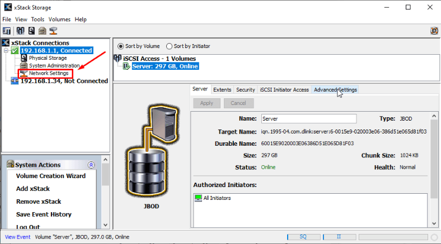
Task: Open Network Settings in the connections tree
Action: [x=48, y=73]
